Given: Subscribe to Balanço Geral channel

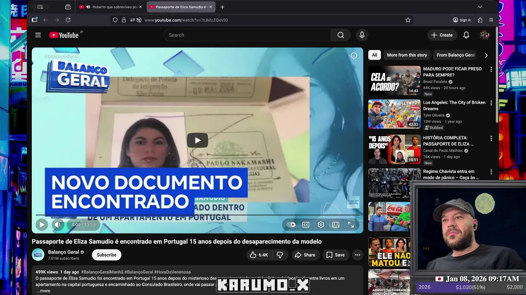Looking at the screenshot, I should [106, 255].
